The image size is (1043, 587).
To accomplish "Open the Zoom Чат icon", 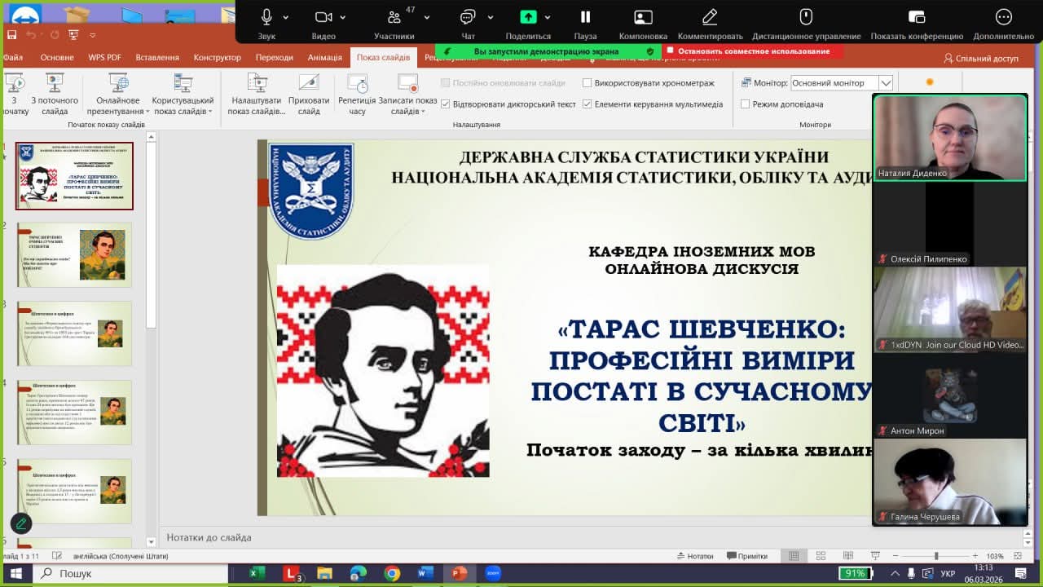I will [x=468, y=17].
